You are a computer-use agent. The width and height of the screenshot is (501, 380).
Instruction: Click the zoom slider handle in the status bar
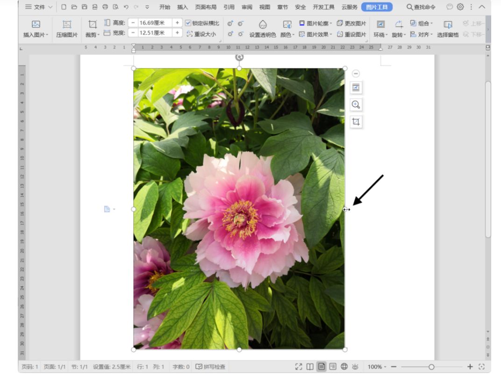pos(431,367)
